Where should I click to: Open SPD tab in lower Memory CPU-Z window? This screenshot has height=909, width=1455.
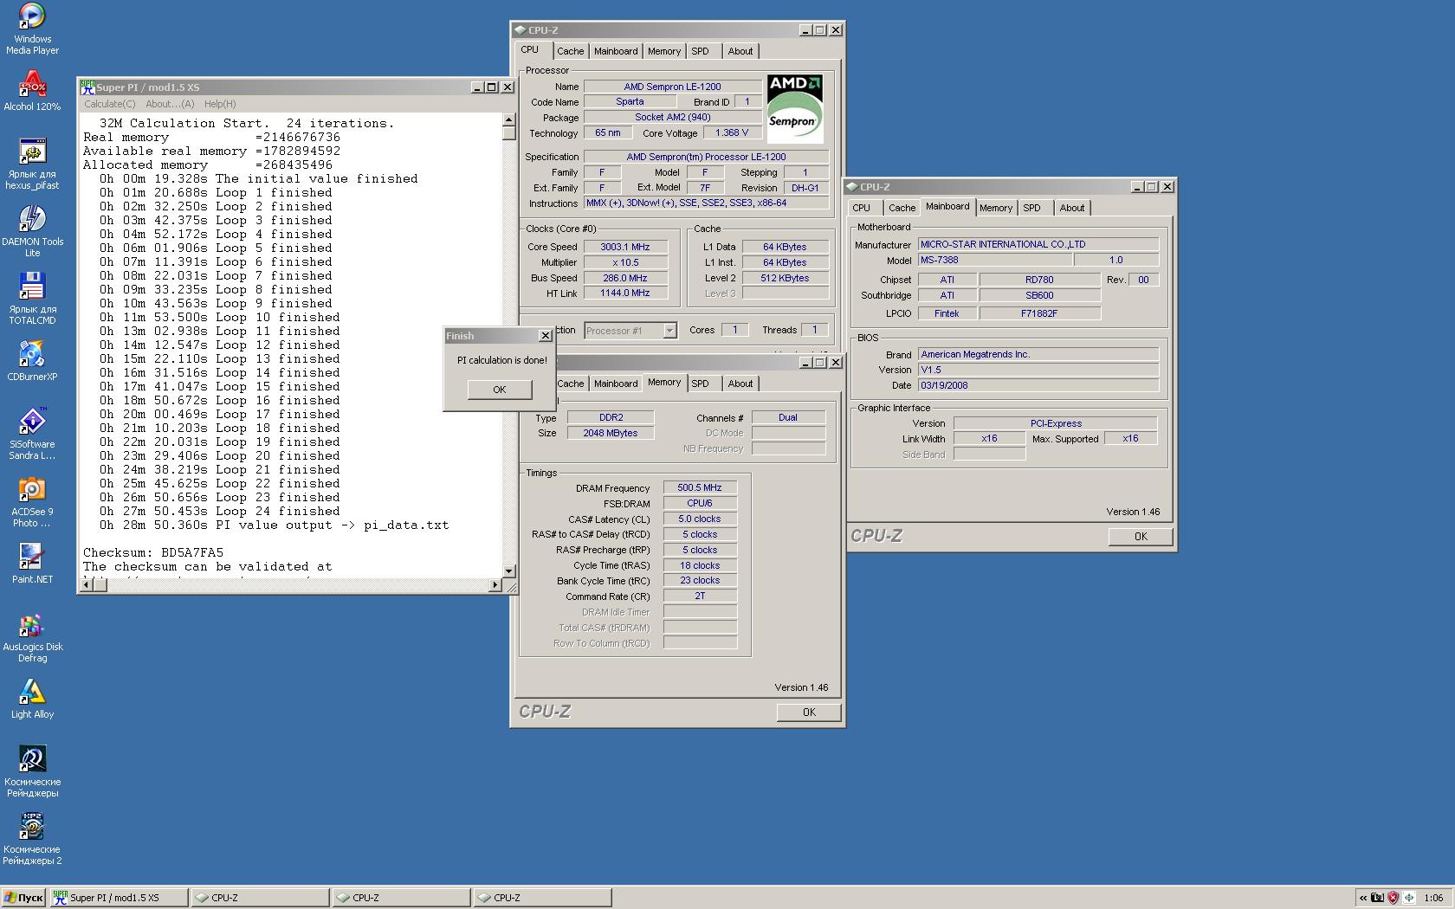700,384
